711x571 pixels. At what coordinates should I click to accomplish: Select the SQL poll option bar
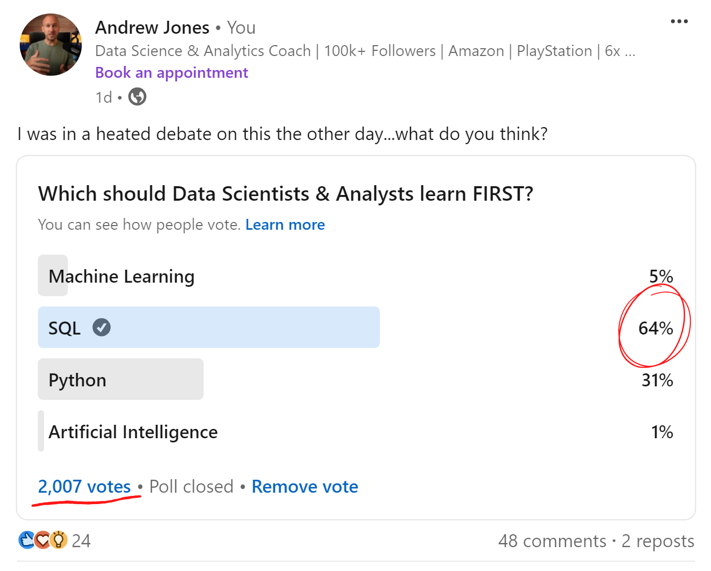point(356,327)
